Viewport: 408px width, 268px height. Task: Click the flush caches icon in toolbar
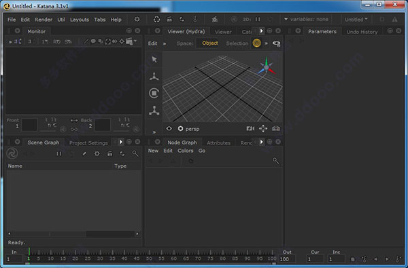[156, 19]
